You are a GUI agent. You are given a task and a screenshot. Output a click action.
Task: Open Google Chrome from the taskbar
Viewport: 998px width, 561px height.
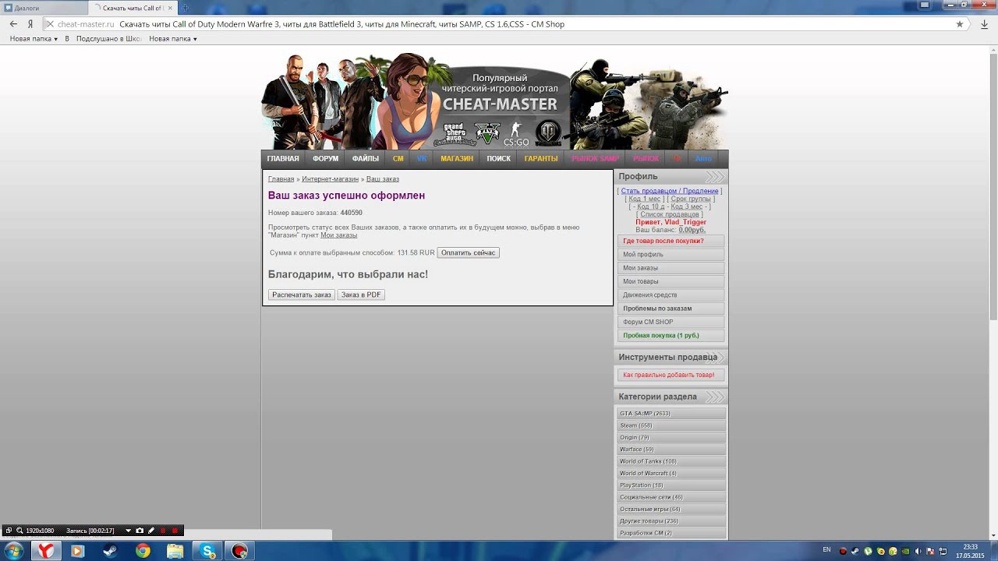[x=143, y=551]
